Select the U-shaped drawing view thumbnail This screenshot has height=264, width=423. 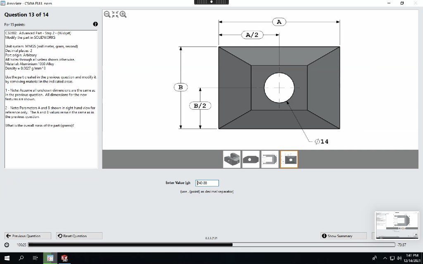coord(270,159)
